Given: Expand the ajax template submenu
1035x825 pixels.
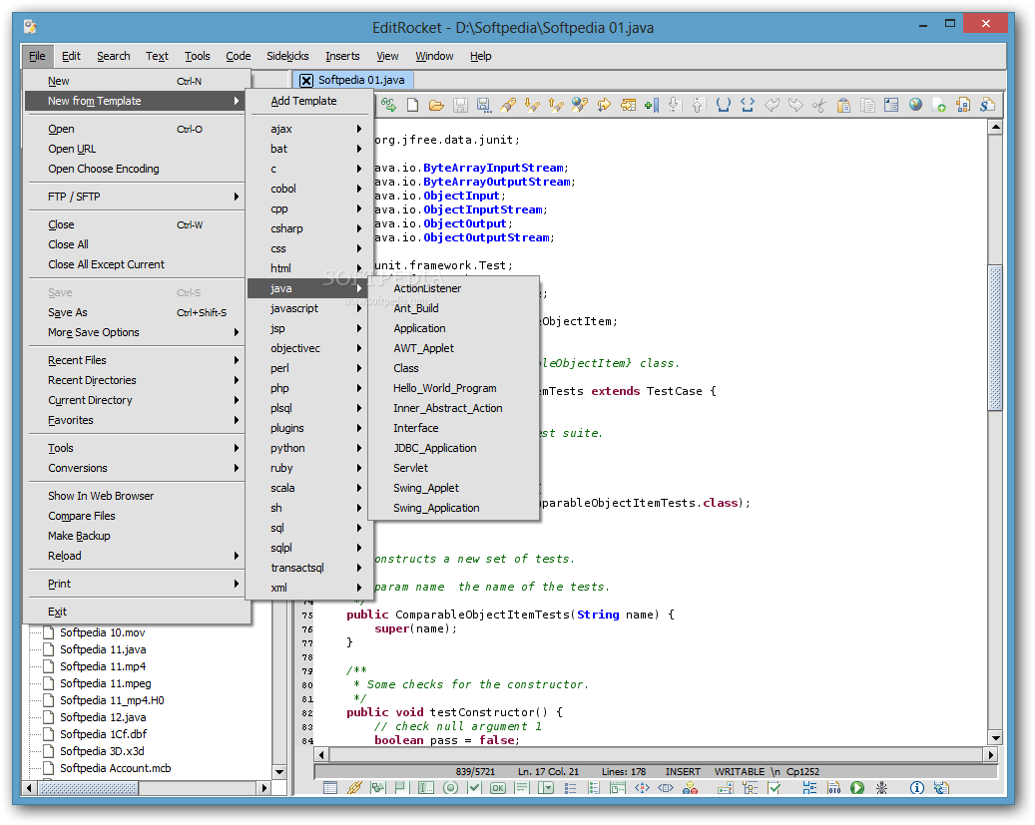Looking at the screenshot, I should pyautogui.click(x=309, y=129).
